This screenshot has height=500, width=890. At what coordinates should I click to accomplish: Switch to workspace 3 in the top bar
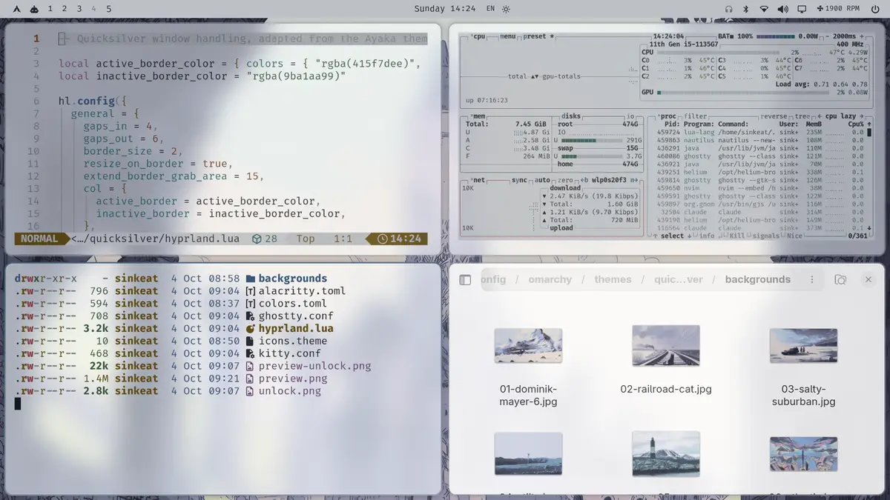tap(79, 9)
